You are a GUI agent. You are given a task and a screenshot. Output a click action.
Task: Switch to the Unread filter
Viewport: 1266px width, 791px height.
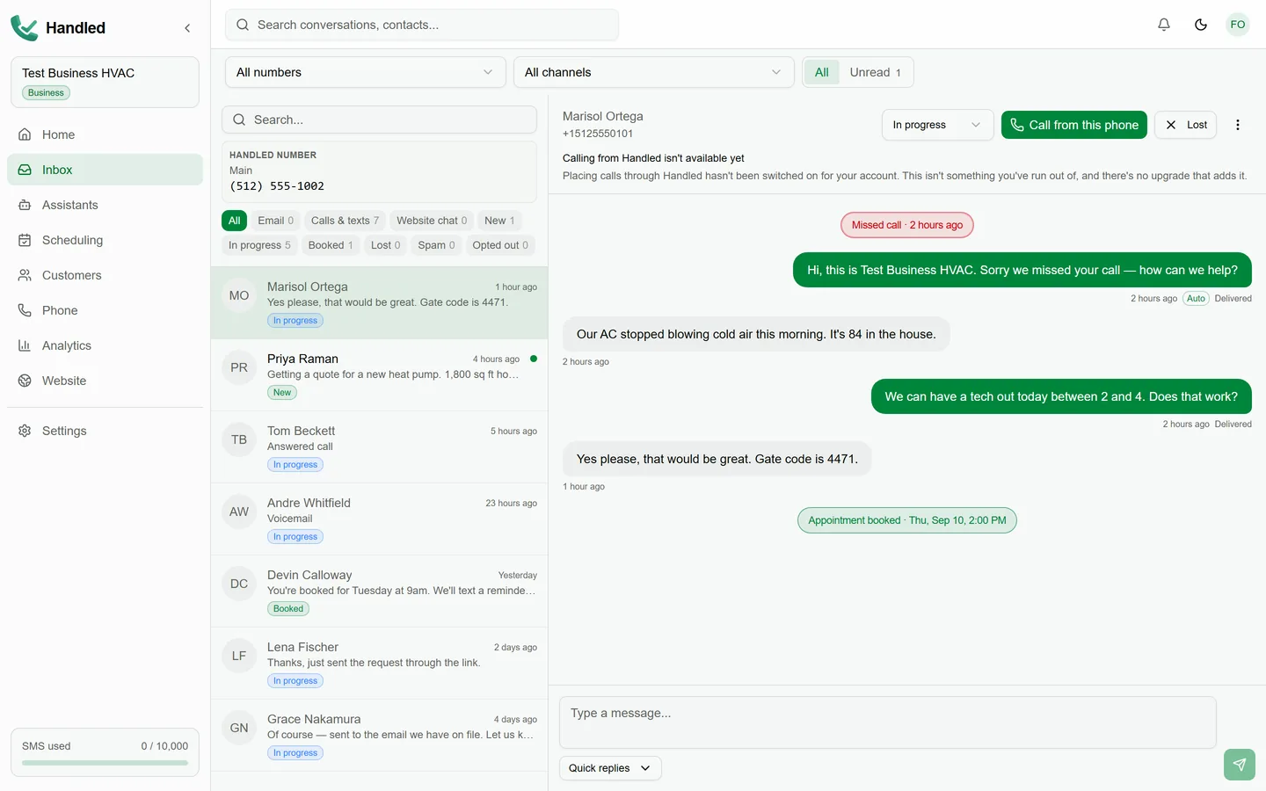[876, 72]
